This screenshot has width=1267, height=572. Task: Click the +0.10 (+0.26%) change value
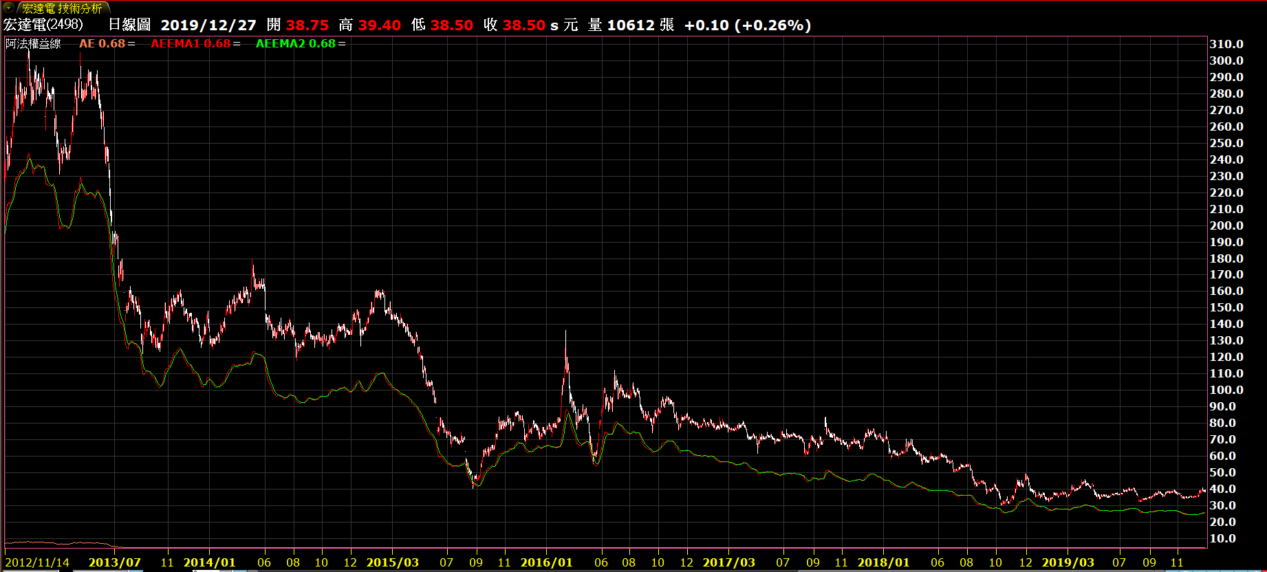[x=748, y=25]
